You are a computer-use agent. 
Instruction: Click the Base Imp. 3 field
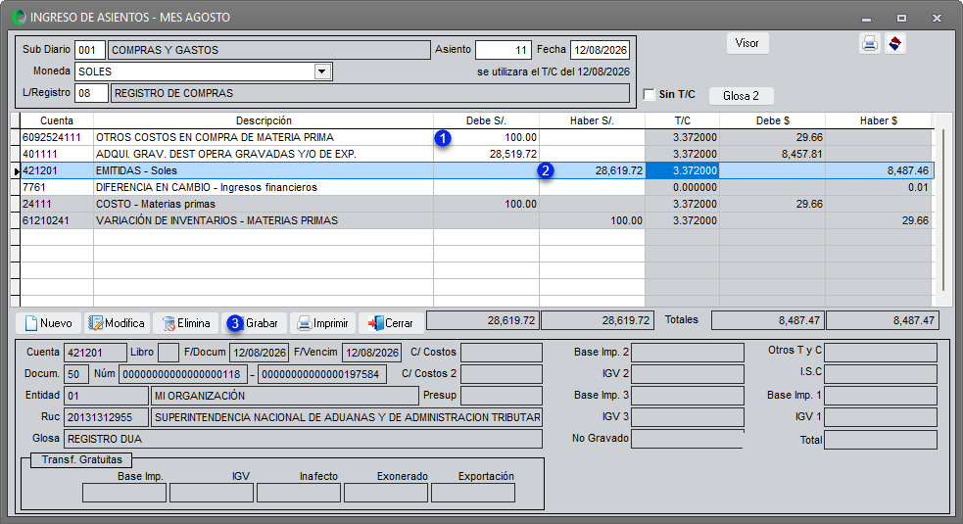(688, 396)
